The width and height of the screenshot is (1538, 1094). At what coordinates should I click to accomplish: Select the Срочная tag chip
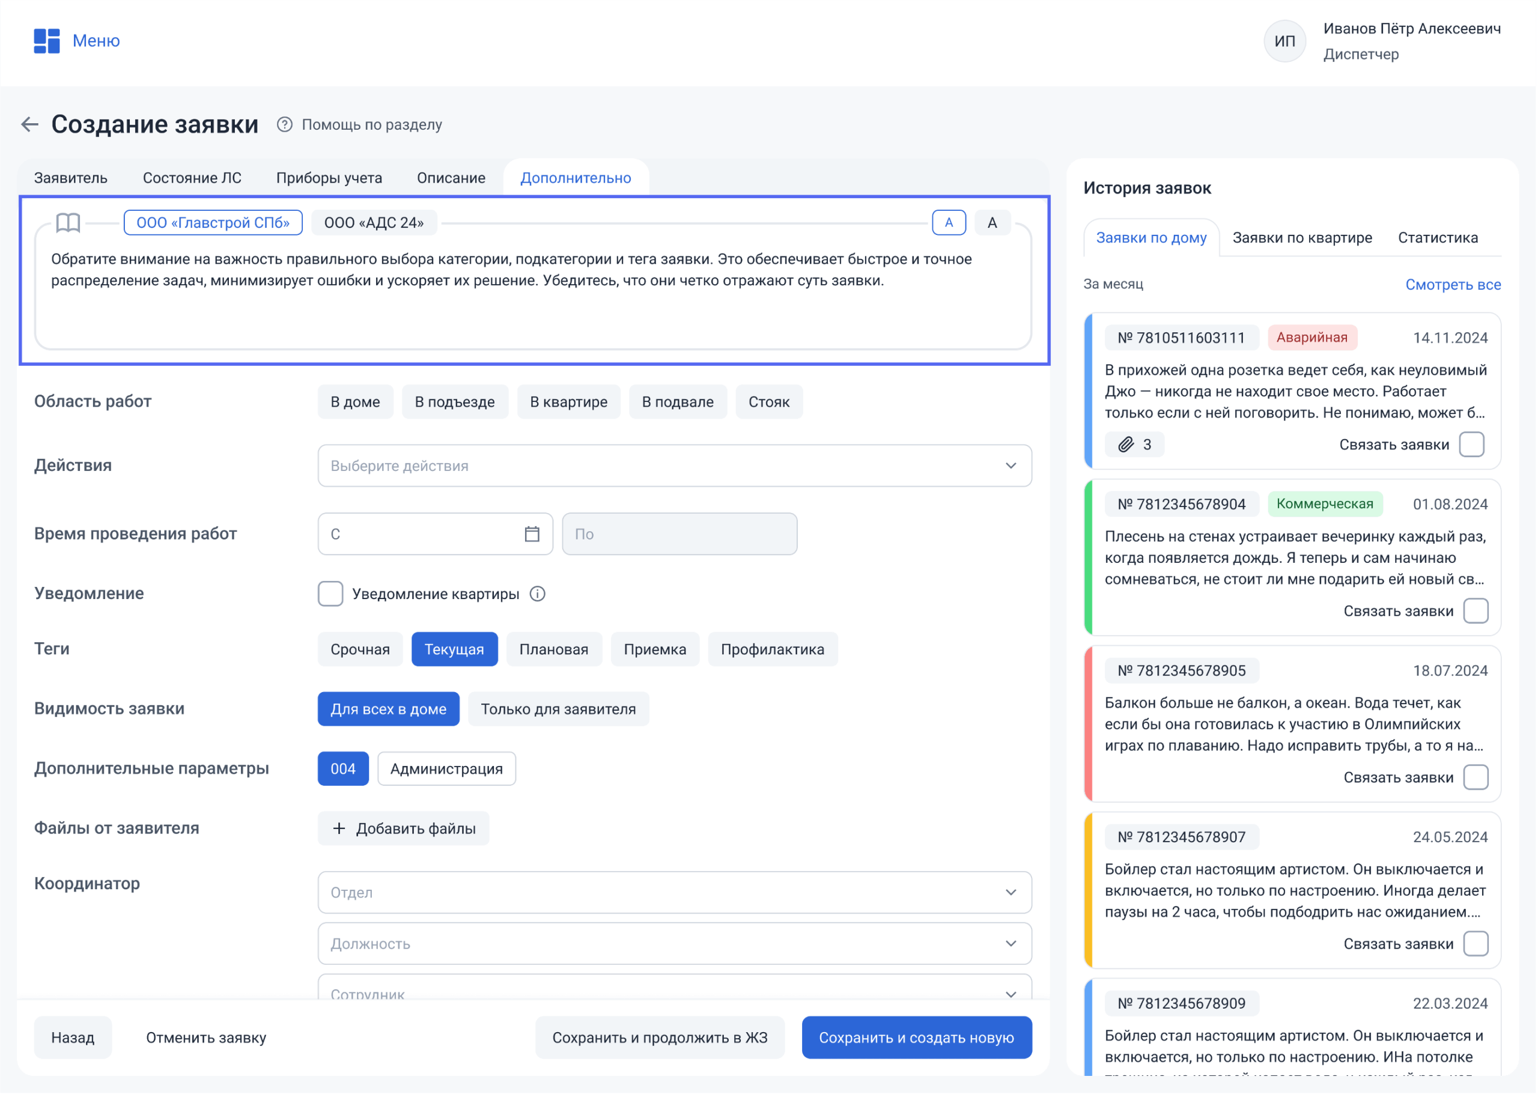[x=360, y=650]
